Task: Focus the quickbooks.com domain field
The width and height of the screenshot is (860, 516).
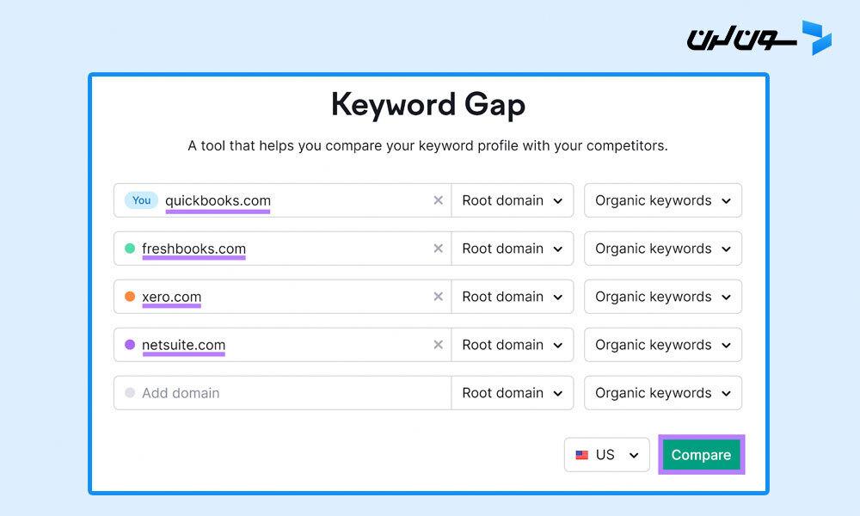Action: (282, 200)
